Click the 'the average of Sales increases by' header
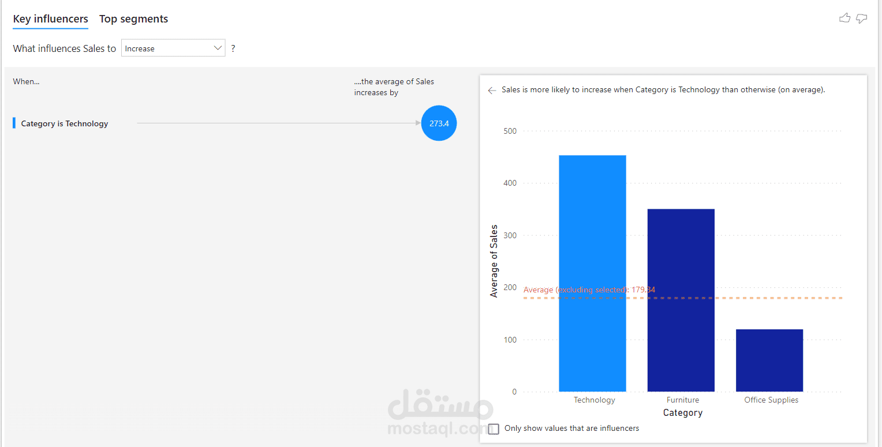The width and height of the screenshot is (882, 447). pyautogui.click(x=394, y=87)
